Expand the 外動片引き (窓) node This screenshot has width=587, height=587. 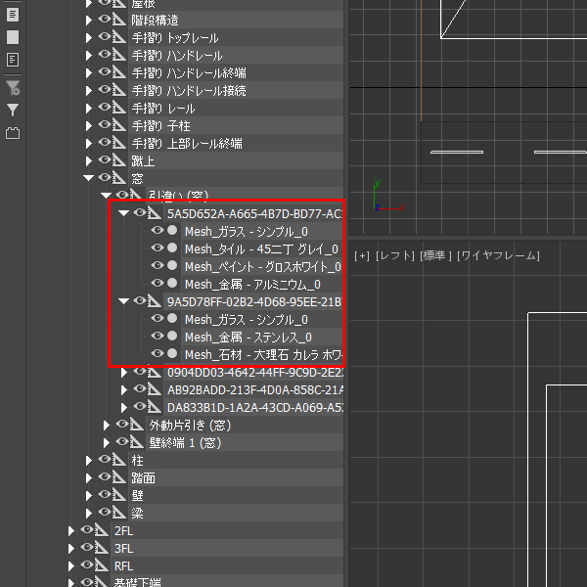click(107, 425)
